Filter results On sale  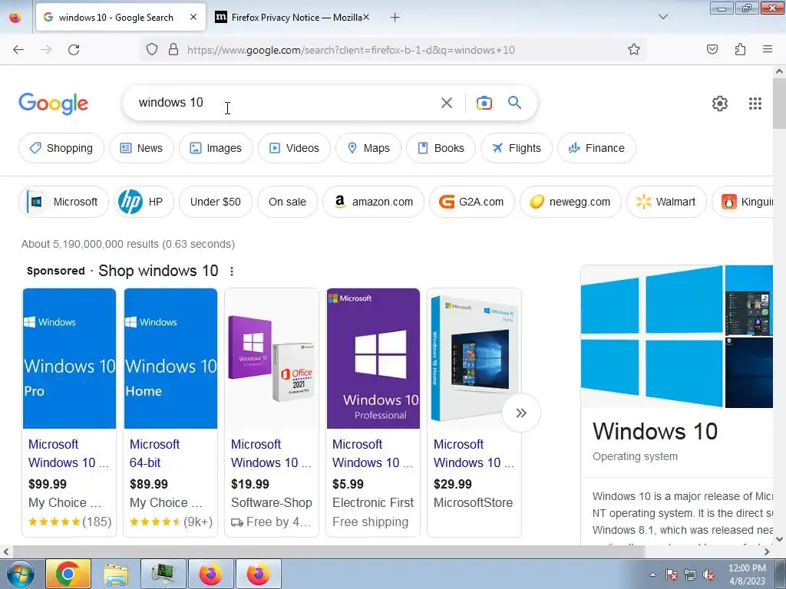coord(287,202)
